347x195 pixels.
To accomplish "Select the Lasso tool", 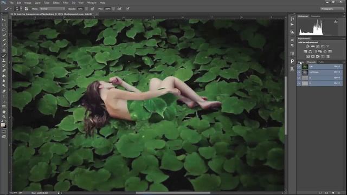I will [x=4, y=30].
